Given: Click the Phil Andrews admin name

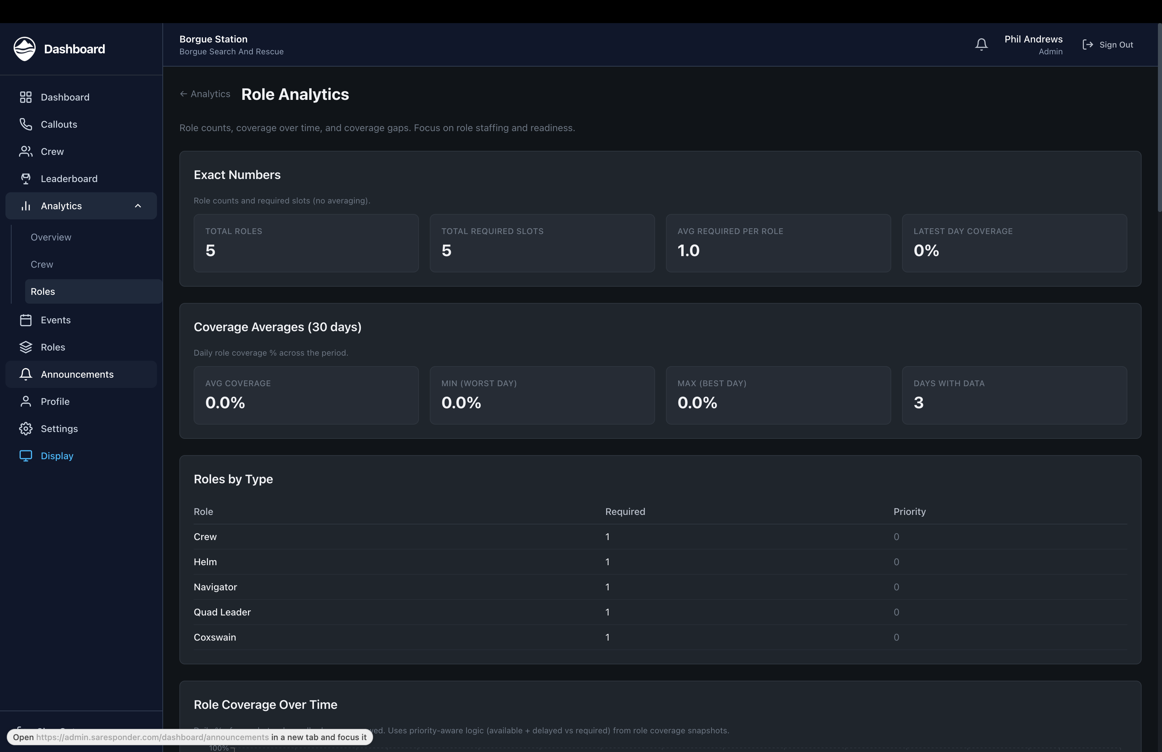Looking at the screenshot, I should click(1033, 39).
